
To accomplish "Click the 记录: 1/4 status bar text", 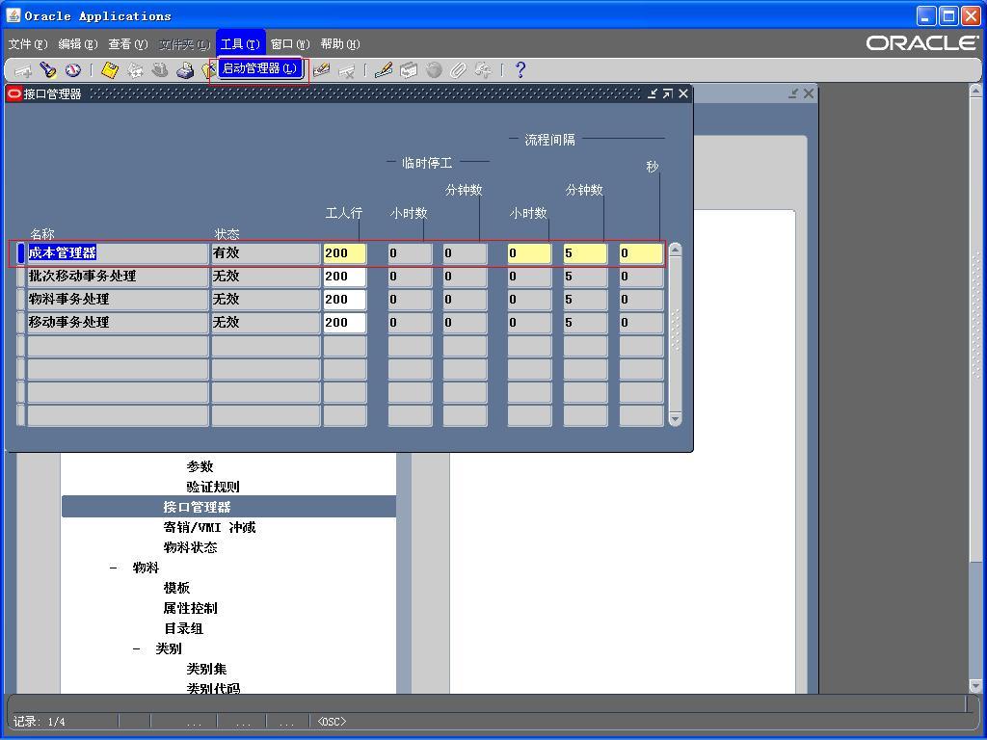I will [x=40, y=721].
